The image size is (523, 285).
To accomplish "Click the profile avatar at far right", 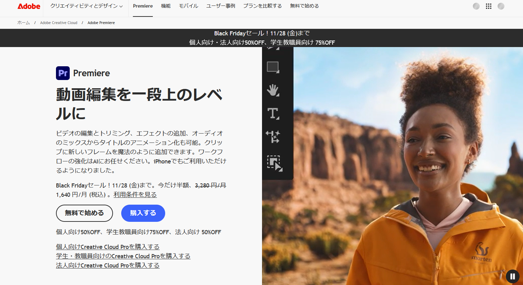I will coord(501,6).
